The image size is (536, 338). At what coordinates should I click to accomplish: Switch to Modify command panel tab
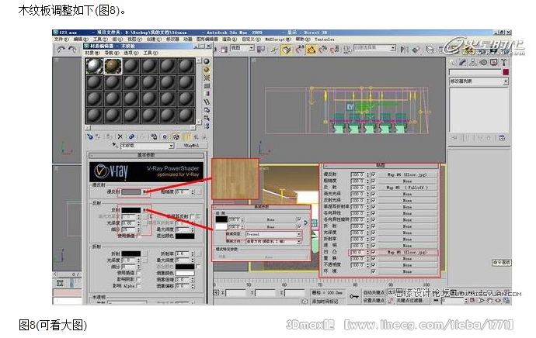(462, 62)
